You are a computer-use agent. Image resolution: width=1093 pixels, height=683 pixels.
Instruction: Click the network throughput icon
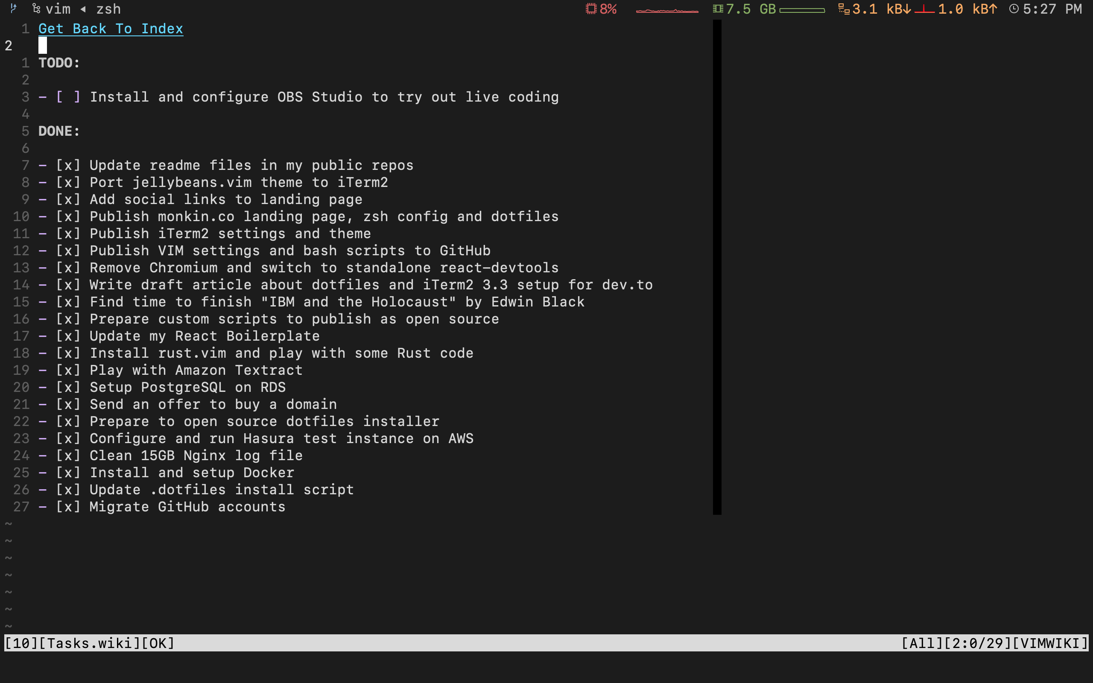pyautogui.click(x=843, y=9)
